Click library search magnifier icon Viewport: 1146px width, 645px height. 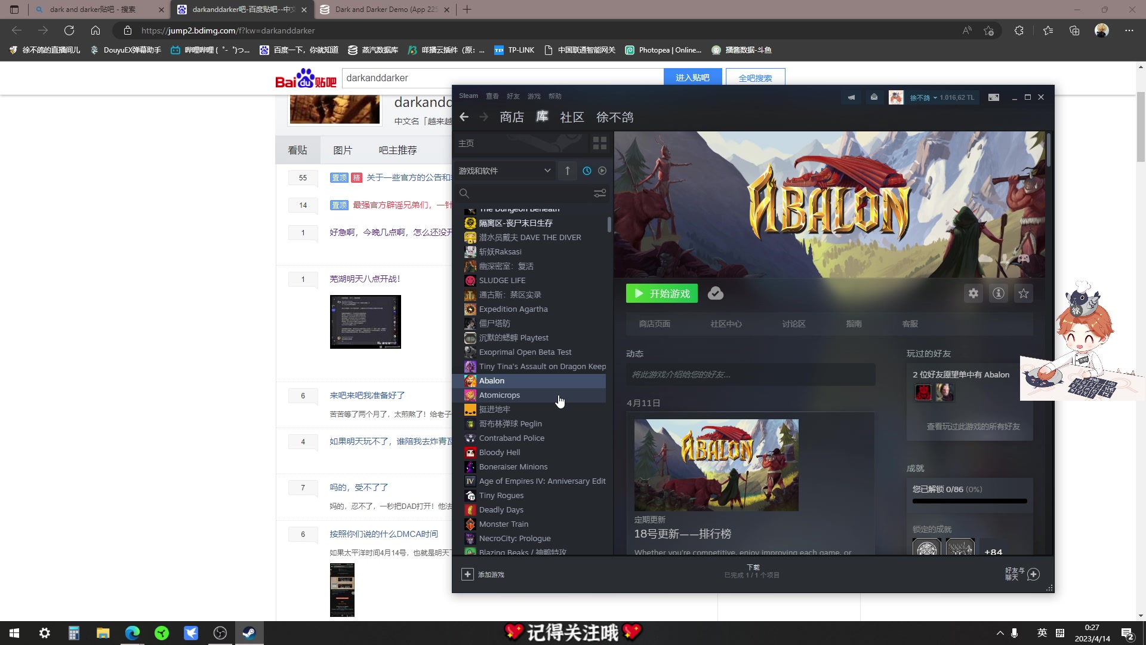[464, 193]
